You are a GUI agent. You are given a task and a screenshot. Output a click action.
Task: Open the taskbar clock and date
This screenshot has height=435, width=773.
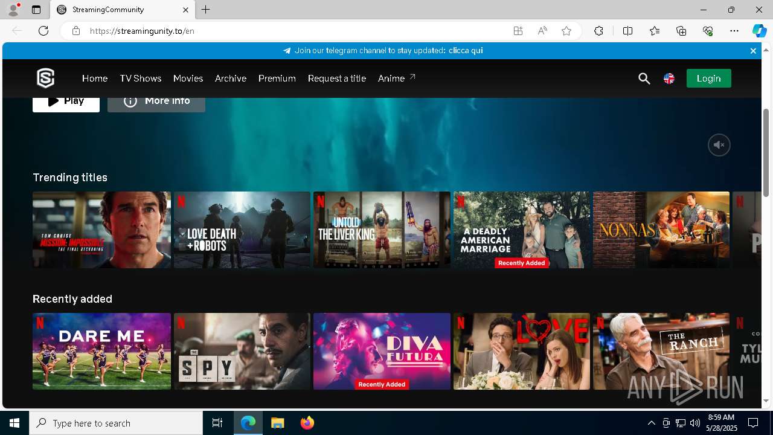tap(722, 423)
